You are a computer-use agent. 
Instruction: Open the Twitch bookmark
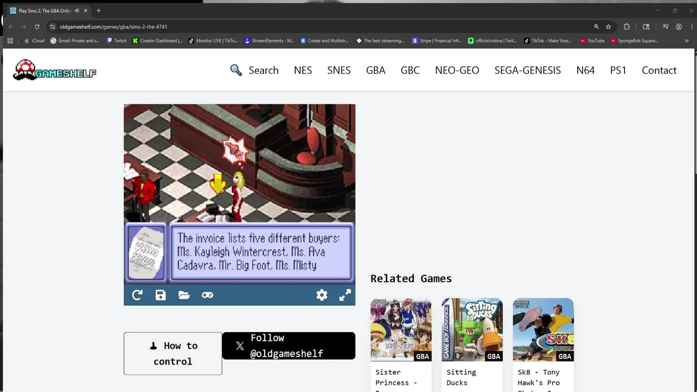coord(117,41)
